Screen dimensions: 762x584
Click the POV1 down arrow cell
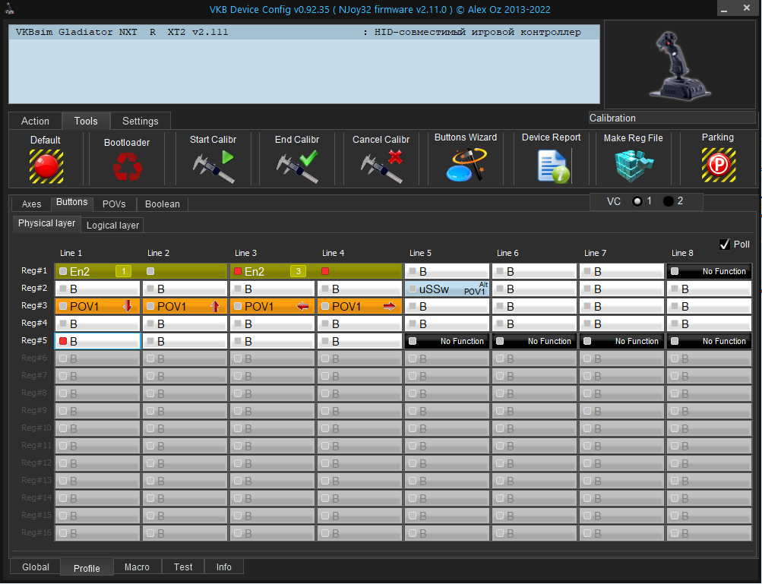coord(98,306)
